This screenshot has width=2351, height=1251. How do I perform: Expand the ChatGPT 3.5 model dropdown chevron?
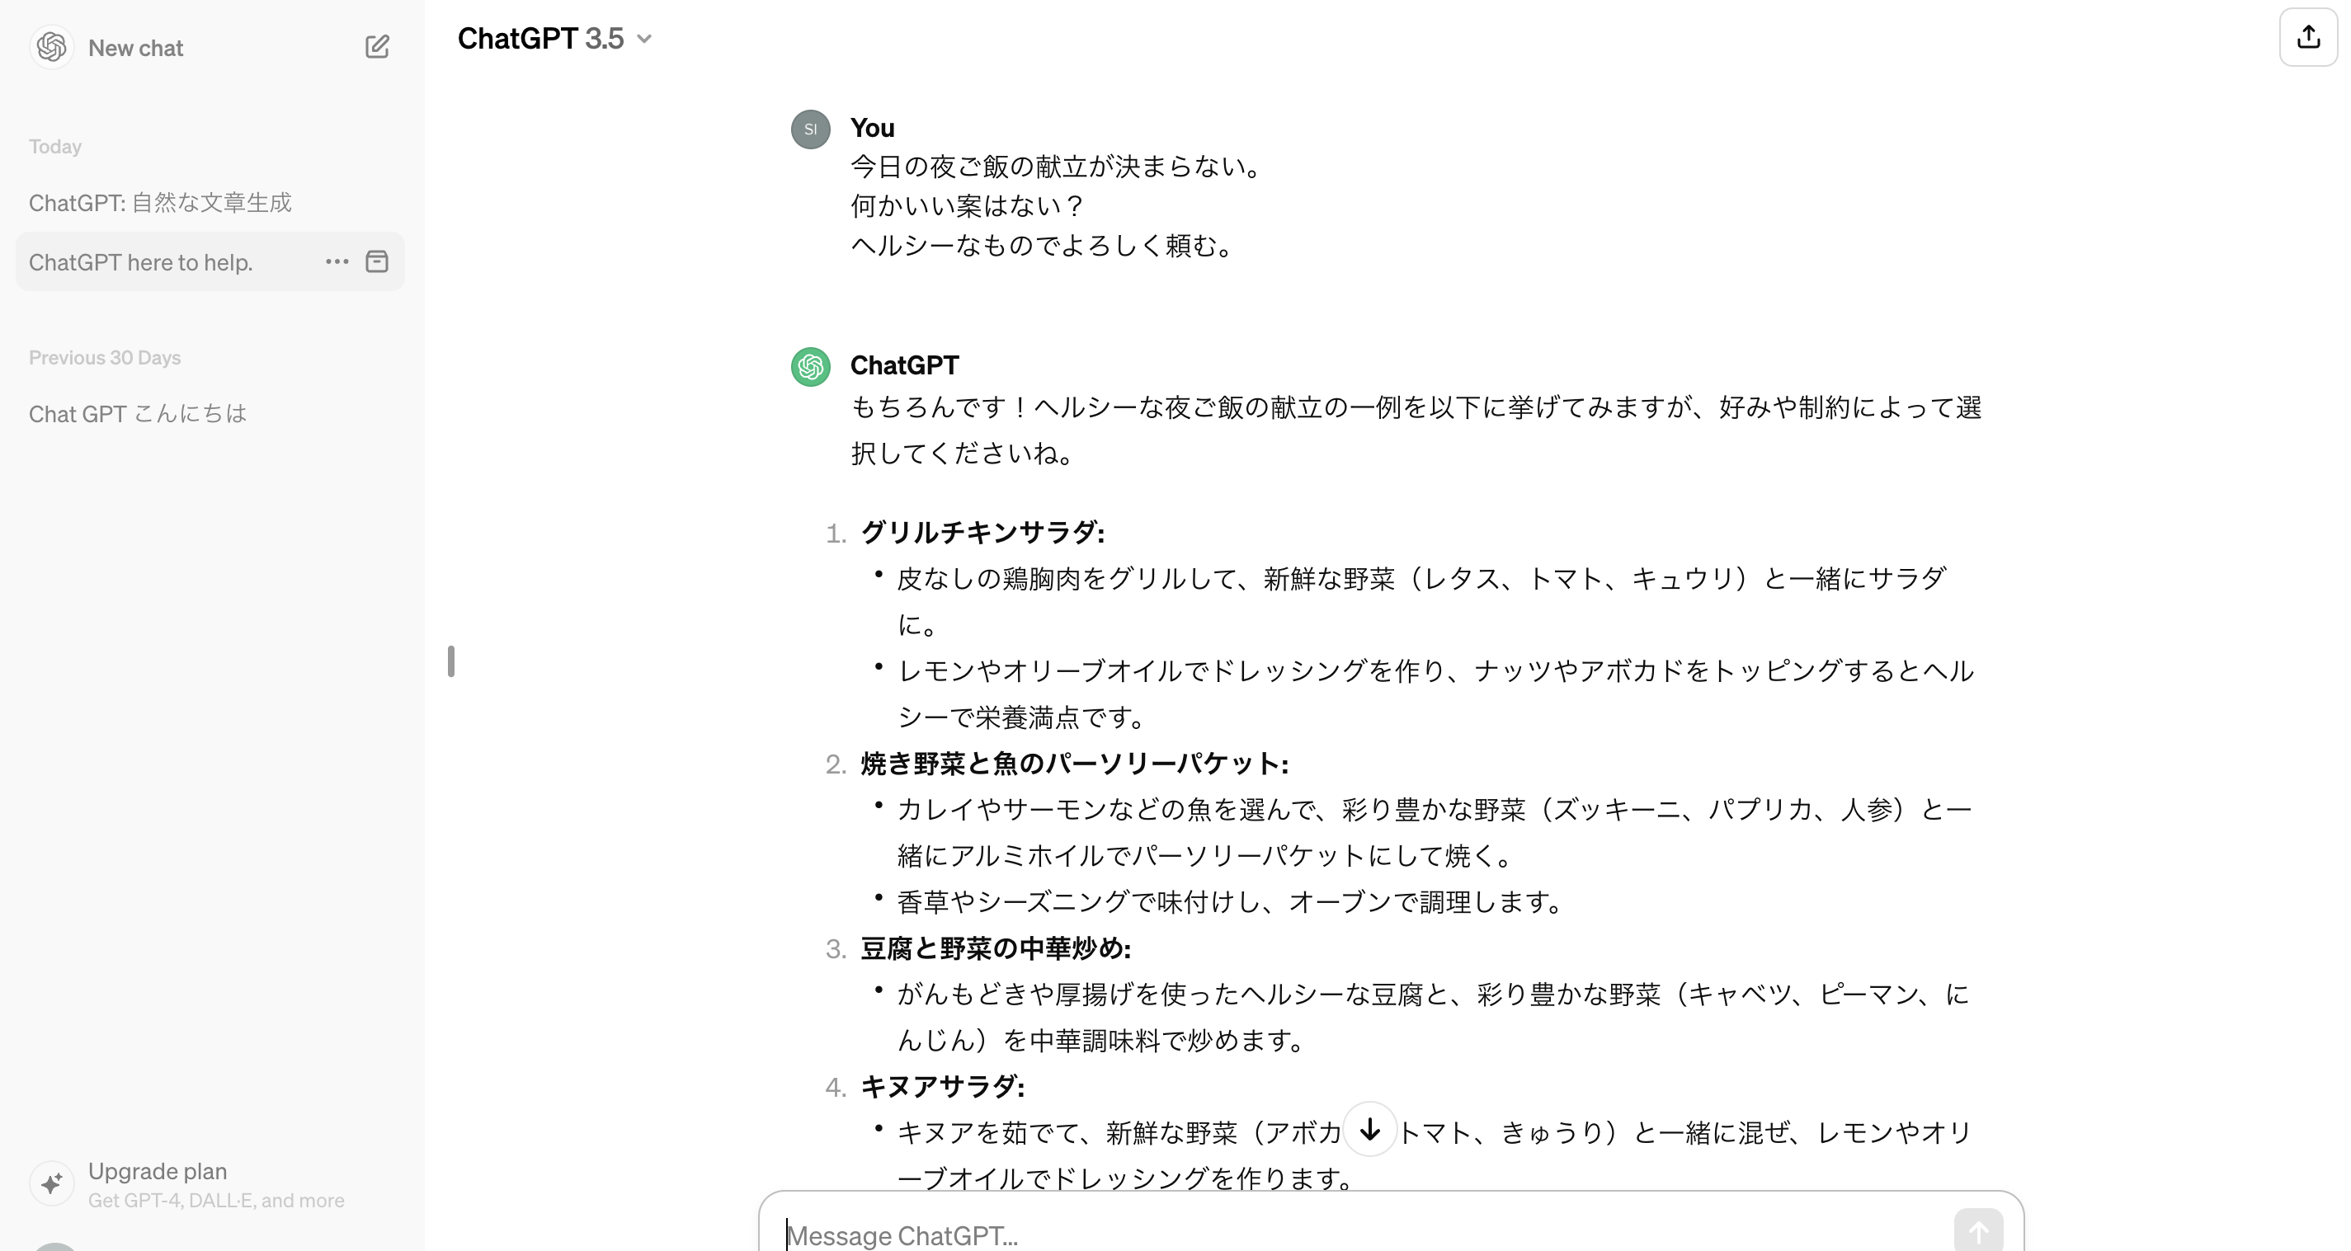pos(647,40)
